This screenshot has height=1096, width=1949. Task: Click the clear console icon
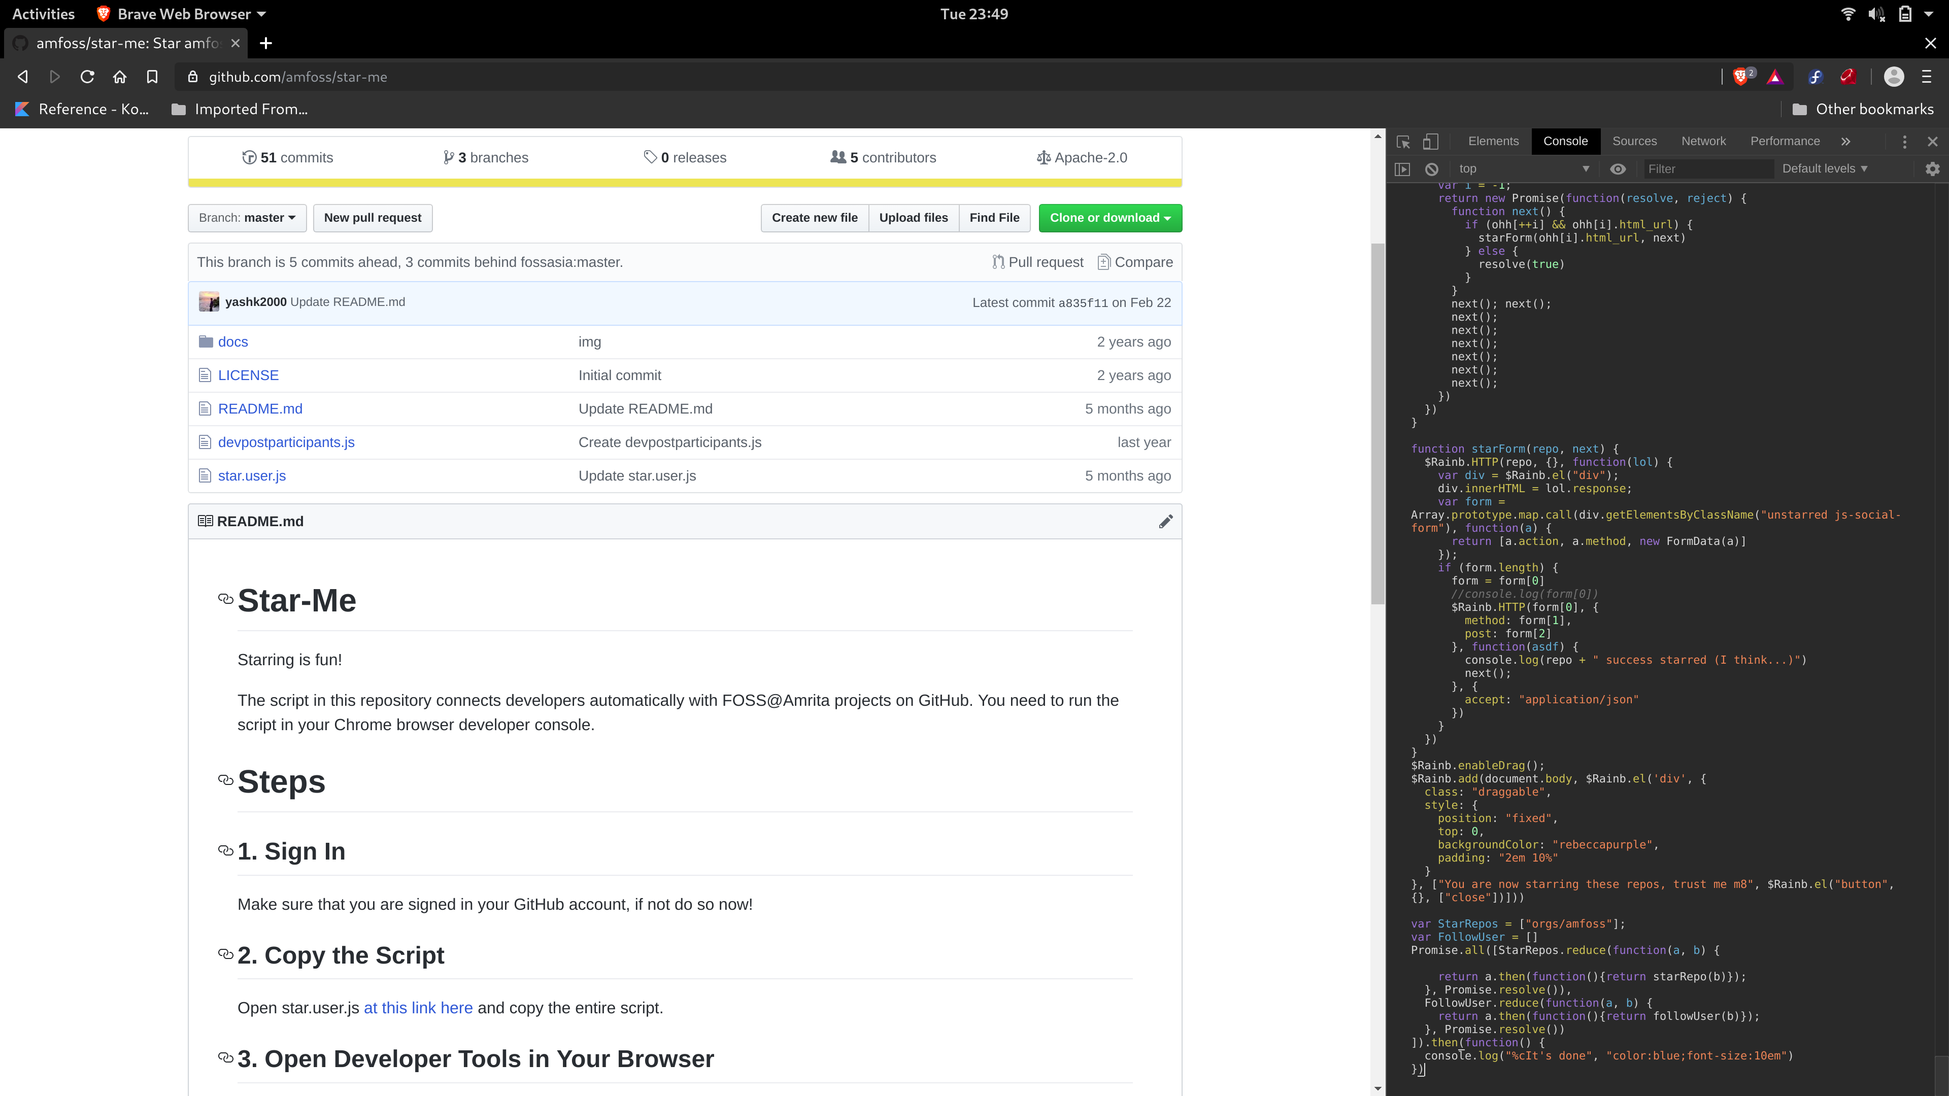tap(1431, 168)
